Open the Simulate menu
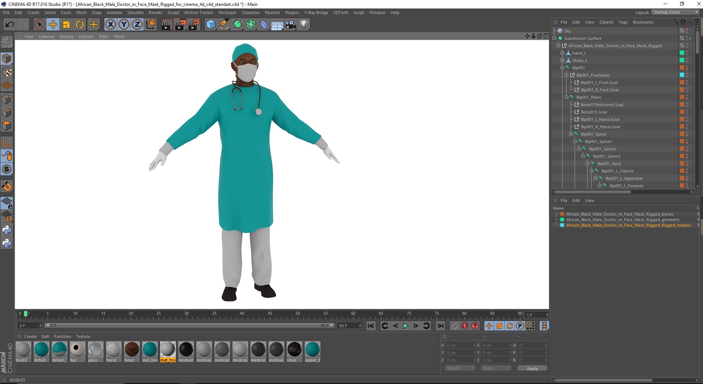This screenshot has height=384, width=703. coord(135,13)
